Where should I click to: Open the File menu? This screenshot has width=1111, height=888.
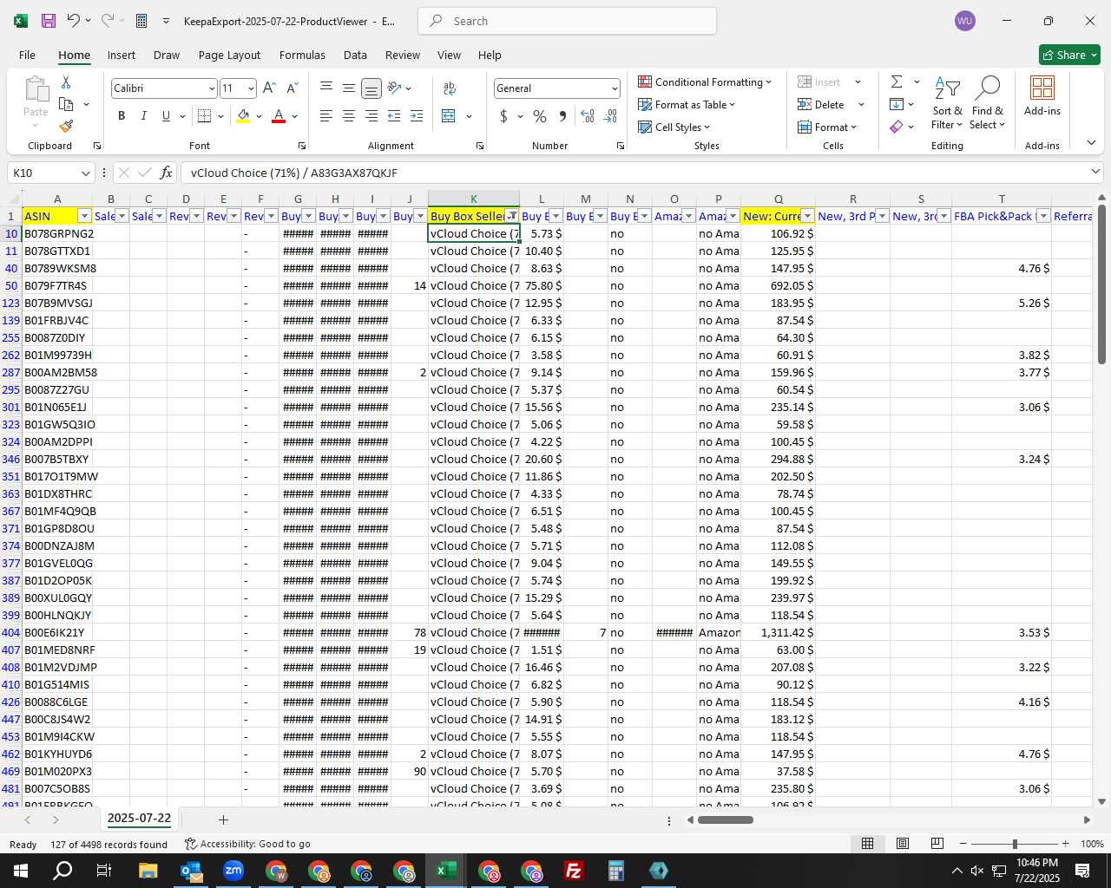point(27,55)
